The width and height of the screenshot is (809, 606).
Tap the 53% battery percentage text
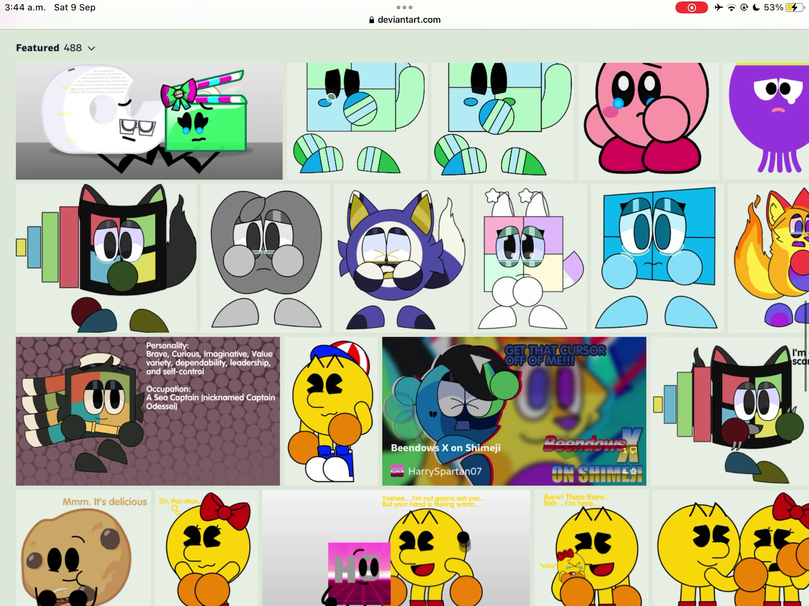pos(774,8)
